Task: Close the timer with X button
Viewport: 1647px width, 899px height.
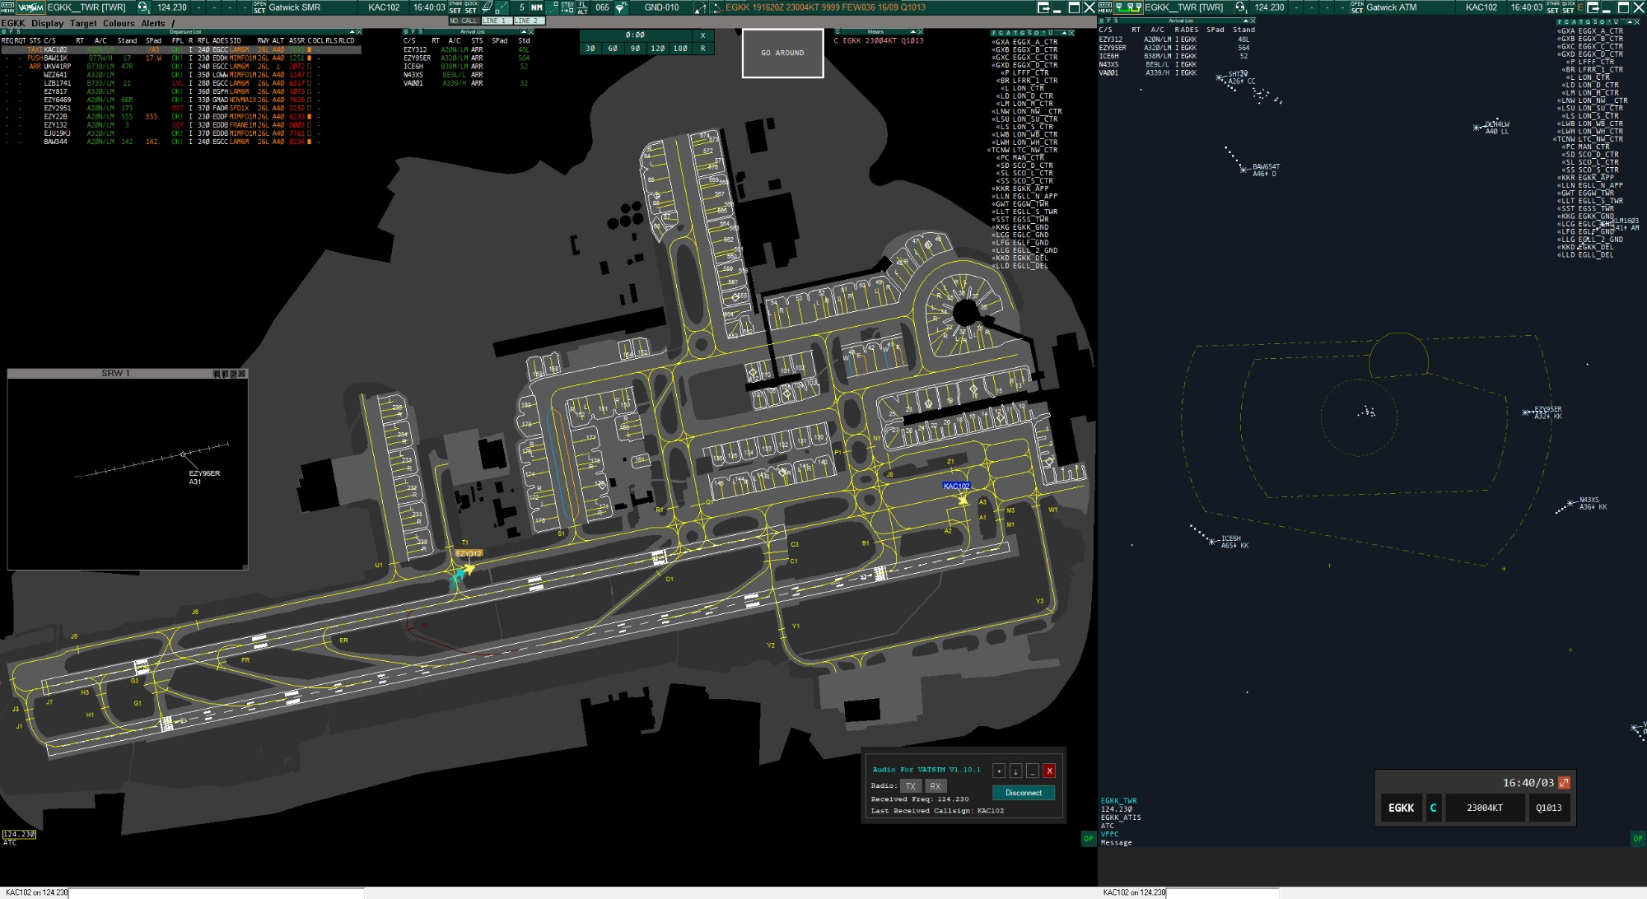Action: coord(702,35)
